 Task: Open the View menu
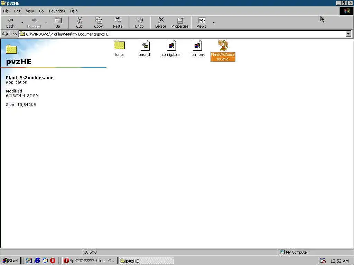coord(30,11)
